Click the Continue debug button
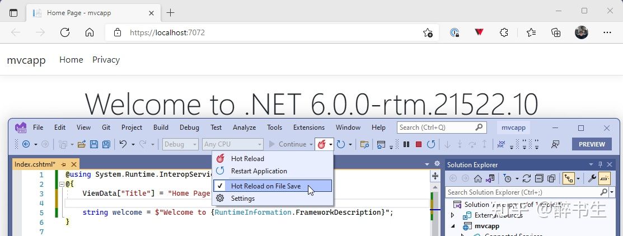 coord(288,144)
